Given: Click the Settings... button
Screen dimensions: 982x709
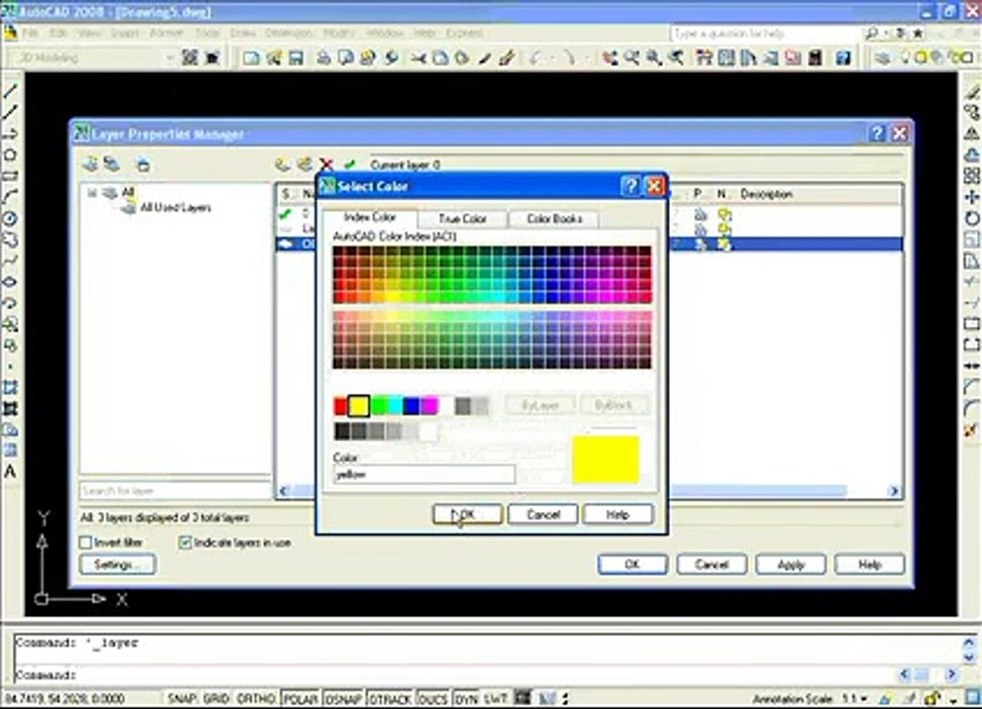Looking at the screenshot, I should coord(117,564).
